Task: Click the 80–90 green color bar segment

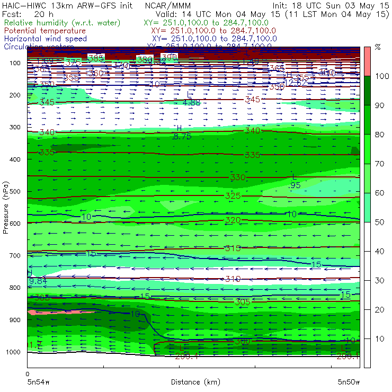Action: (x=367, y=120)
